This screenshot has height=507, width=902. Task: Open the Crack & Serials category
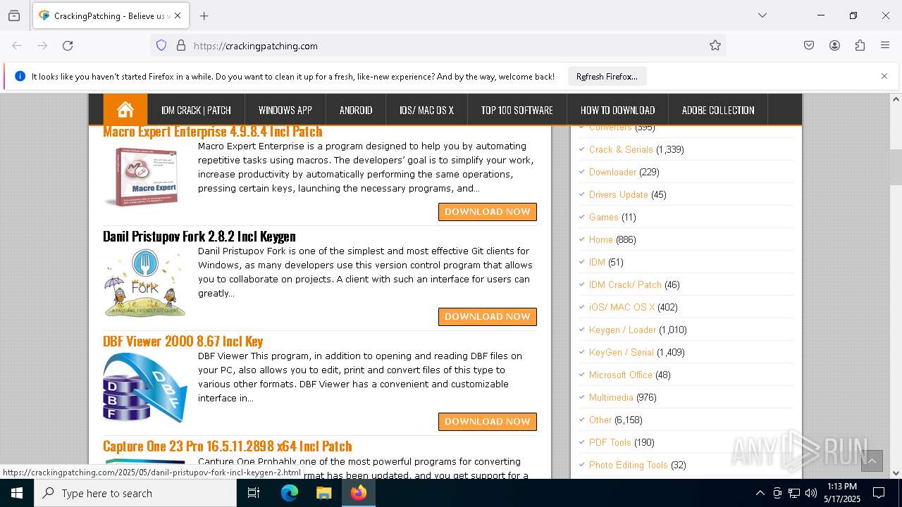(621, 149)
